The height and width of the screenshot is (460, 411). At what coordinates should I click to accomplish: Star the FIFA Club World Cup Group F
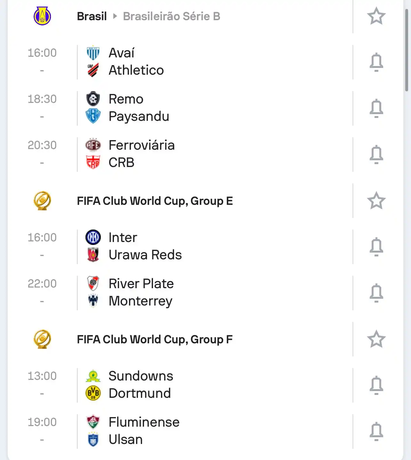pyautogui.click(x=376, y=339)
